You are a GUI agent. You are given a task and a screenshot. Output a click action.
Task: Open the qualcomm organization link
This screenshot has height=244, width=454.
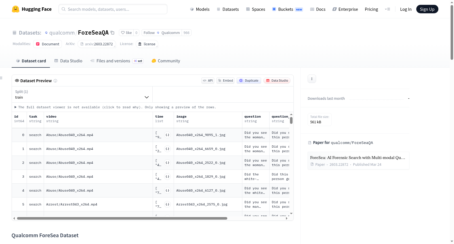(x=62, y=33)
